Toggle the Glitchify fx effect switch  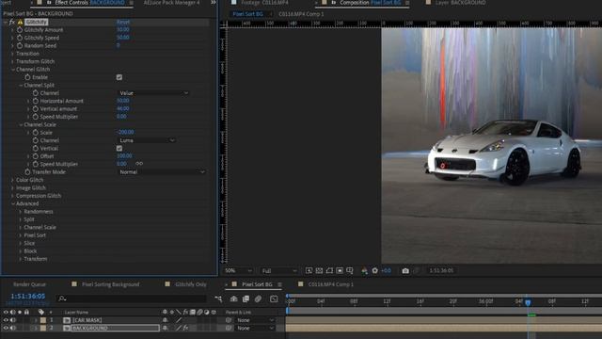tap(11, 22)
